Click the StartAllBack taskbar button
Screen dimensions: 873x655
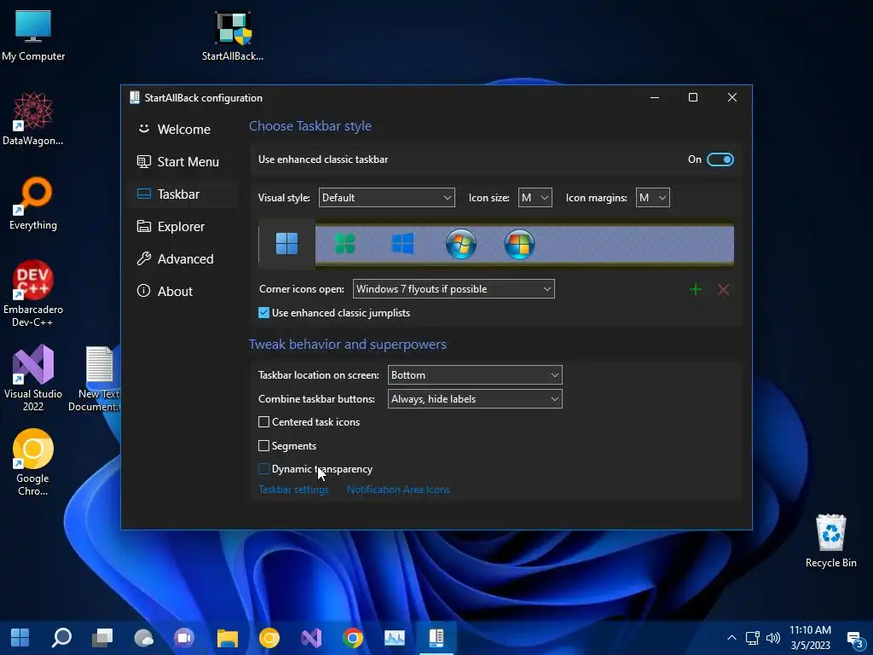click(436, 638)
